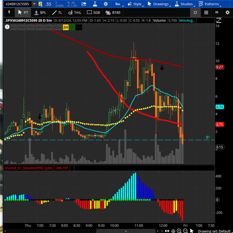This screenshot has height=233, width=233.
Task: Click the yellow symbol link color badge
Action: [40, 4]
